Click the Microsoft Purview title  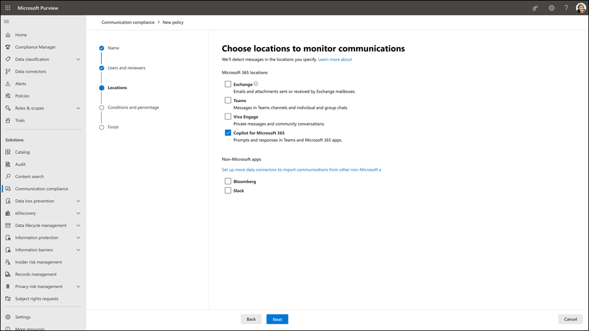(38, 8)
